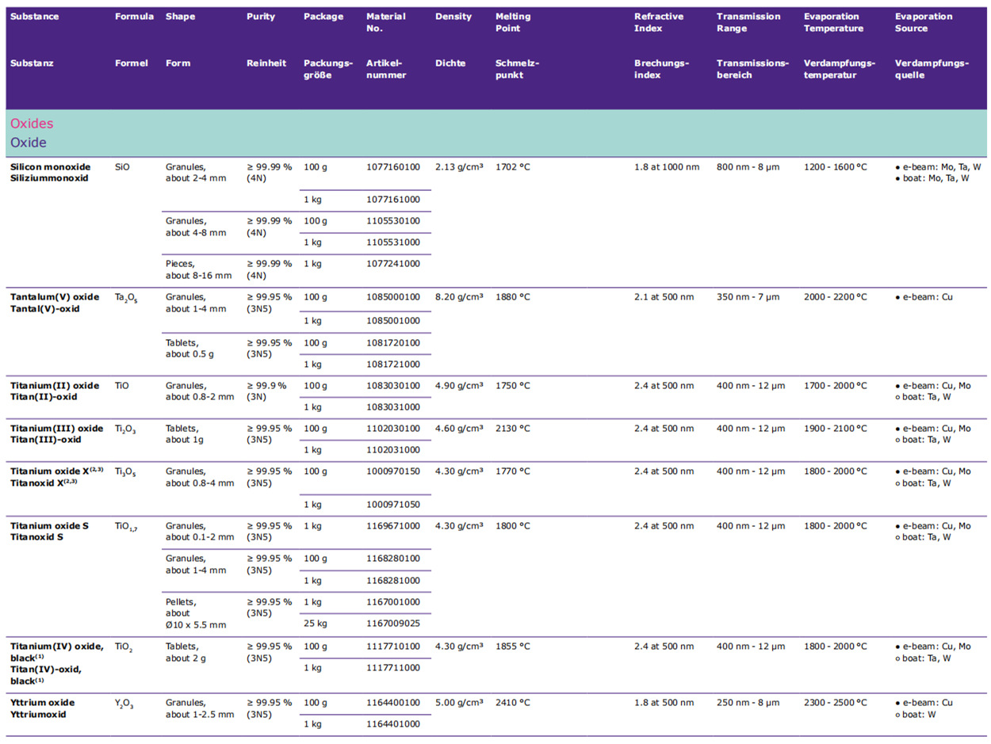Image resolution: width=991 pixels, height=744 pixels.
Task: Click the 8.20 g/cm³ density value
Action: point(459,297)
